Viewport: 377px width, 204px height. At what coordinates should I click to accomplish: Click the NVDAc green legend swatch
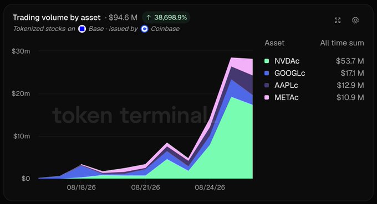(267, 61)
